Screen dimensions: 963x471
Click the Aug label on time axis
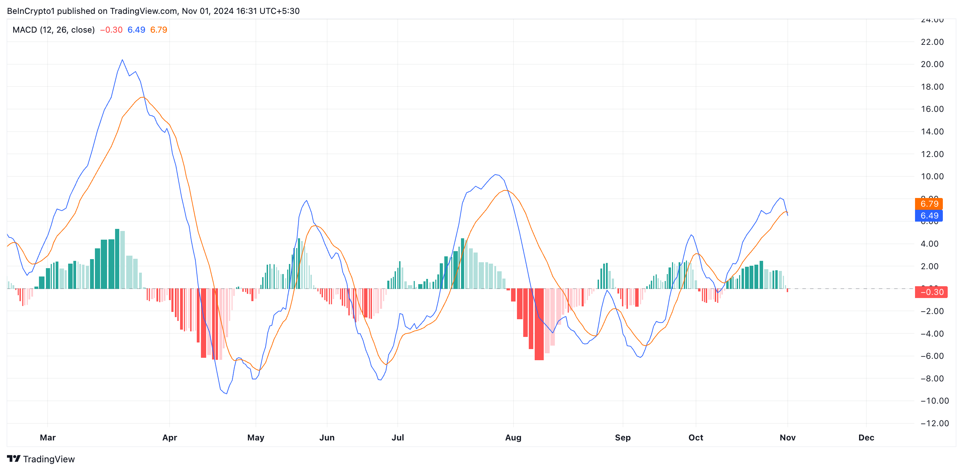[x=513, y=437]
